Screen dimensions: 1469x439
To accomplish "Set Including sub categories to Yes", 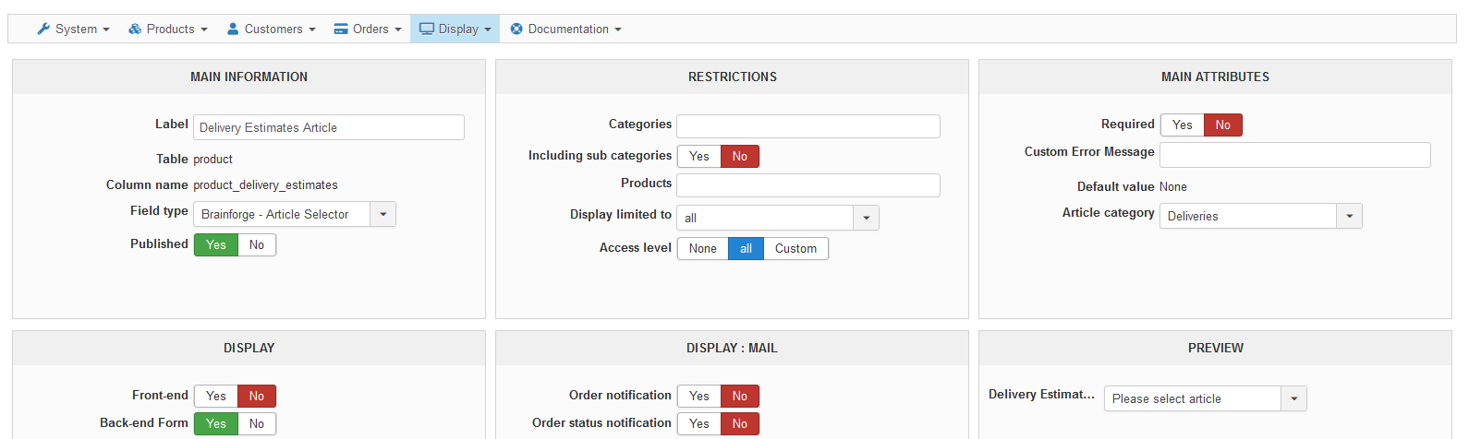I will coord(699,156).
